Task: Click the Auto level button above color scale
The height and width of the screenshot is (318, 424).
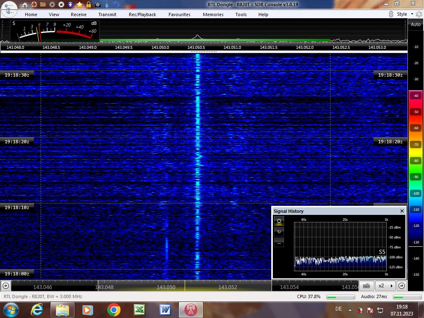Action: [x=416, y=24]
